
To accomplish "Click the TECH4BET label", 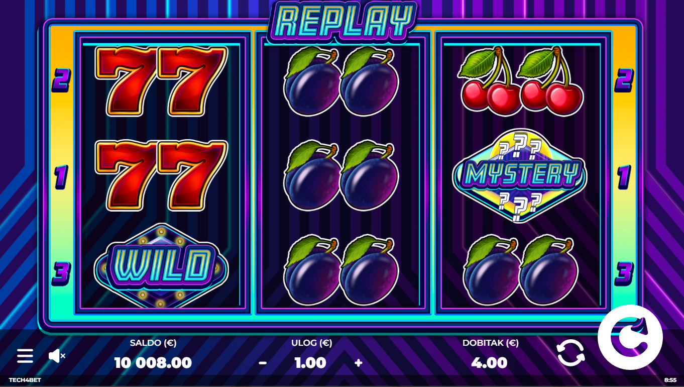I will (x=25, y=380).
